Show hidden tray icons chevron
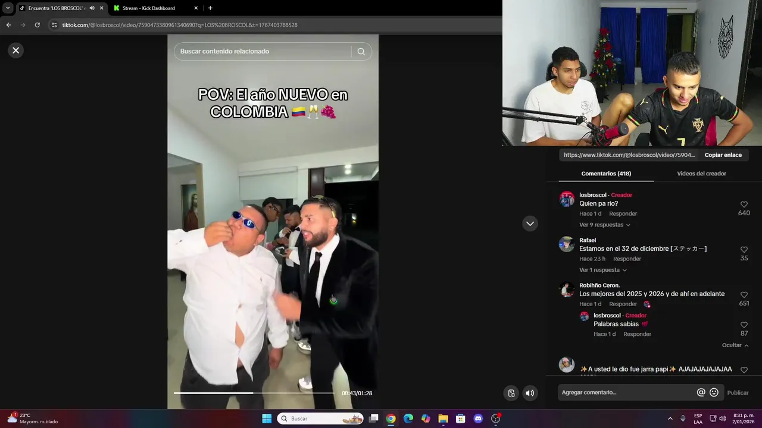Screen dimensions: 762x428 point(670,418)
